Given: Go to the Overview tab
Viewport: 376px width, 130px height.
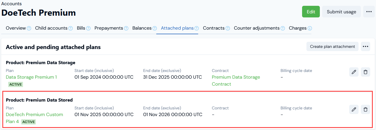Looking at the screenshot, I should click(x=16, y=28).
